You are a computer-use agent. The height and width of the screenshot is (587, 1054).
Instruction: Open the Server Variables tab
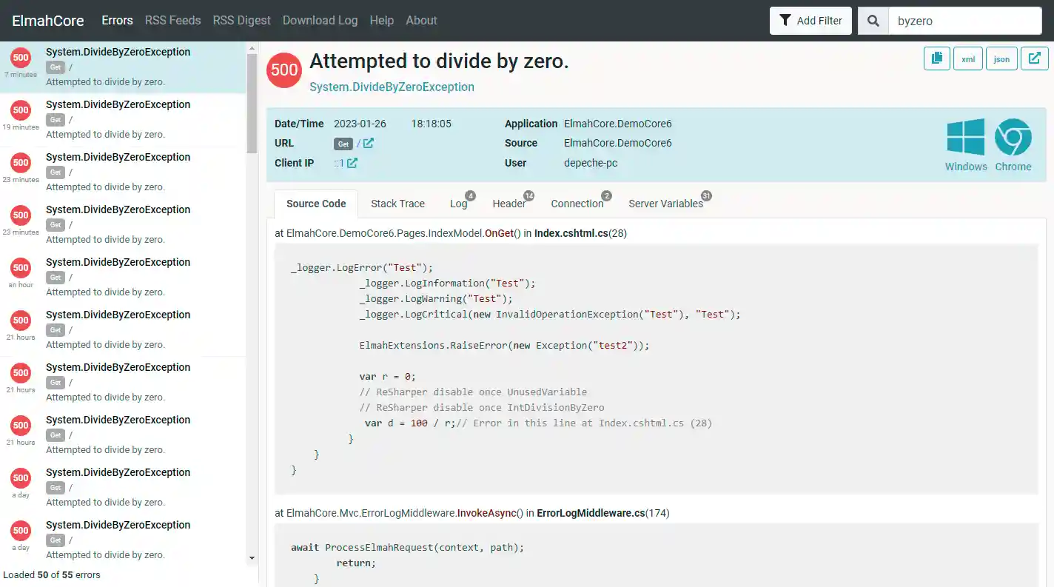tap(667, 204)
